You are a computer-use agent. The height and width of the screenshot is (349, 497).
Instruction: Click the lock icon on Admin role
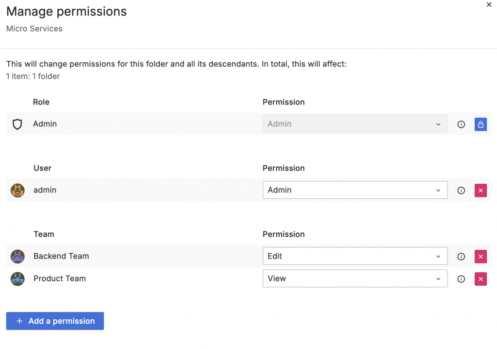[x=480, y=124]
